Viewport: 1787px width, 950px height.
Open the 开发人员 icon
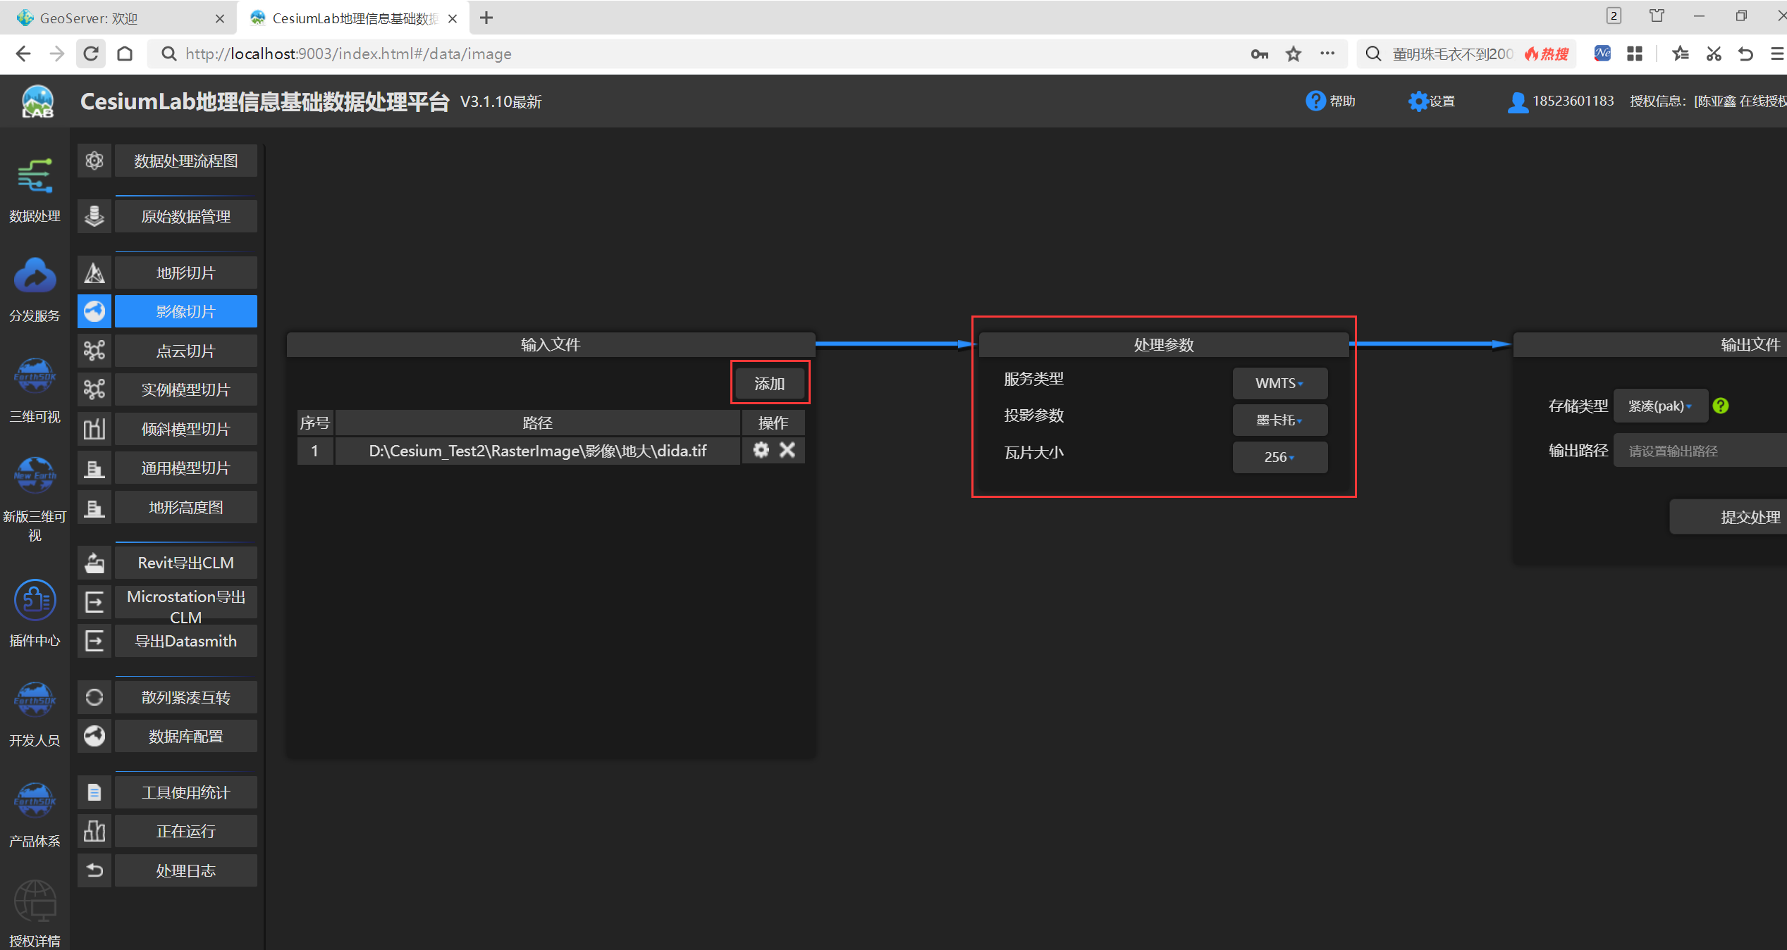coord(35,700)
